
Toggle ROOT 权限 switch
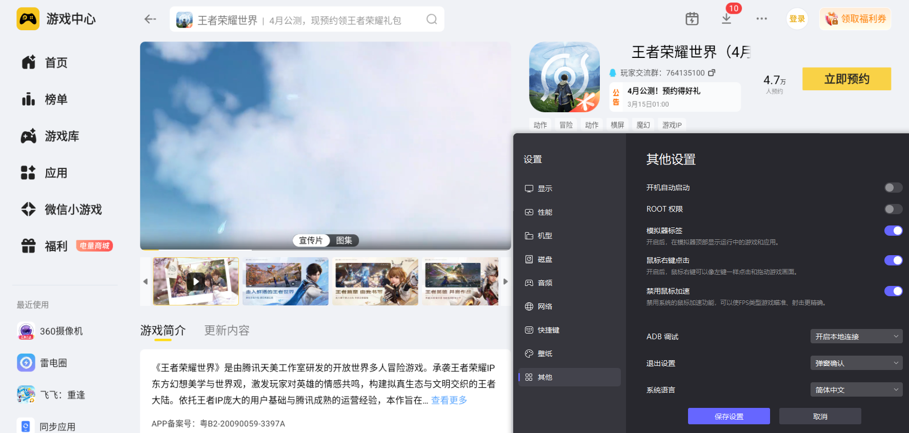894,209
